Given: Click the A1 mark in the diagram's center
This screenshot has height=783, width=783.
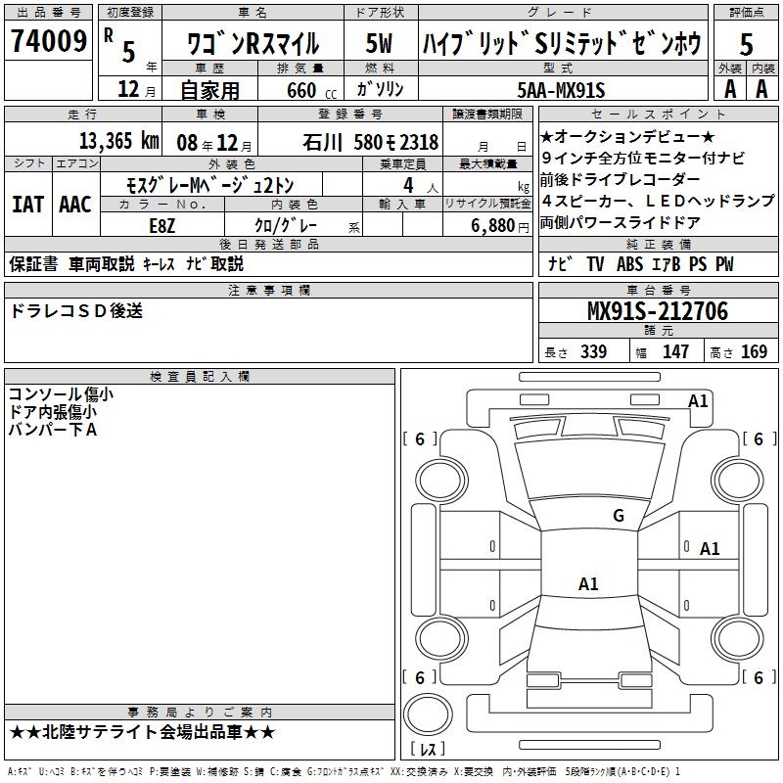Looking at the screenshot, I should tap(588, 584).
